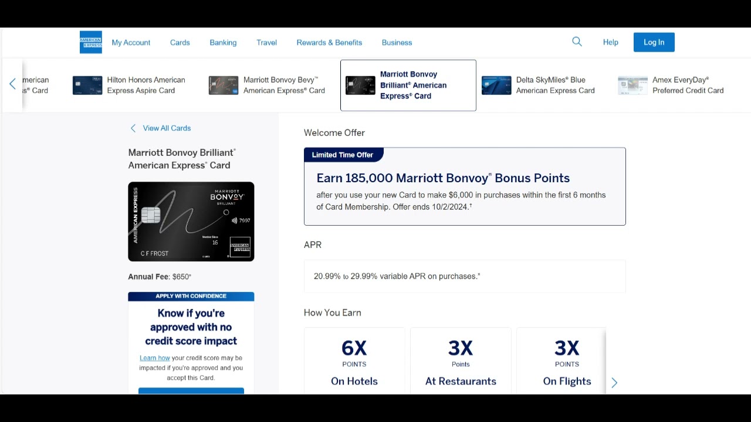Click the Learn how link
This screenshot has width=751, height=422.
pyautogui.click(x=155, y=358)
